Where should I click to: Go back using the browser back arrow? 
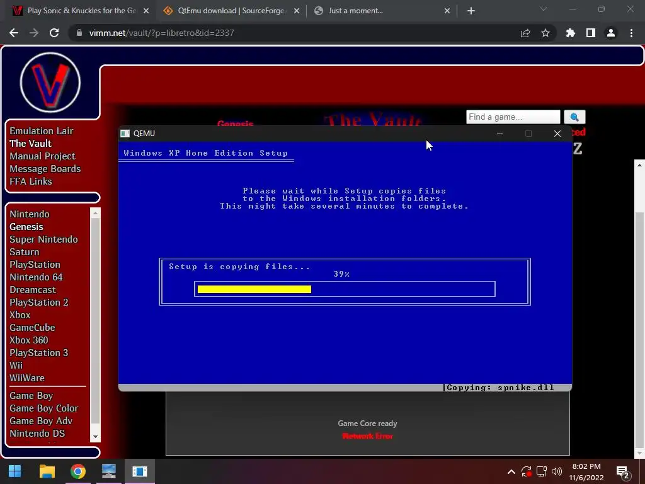[x=14, y=33]
